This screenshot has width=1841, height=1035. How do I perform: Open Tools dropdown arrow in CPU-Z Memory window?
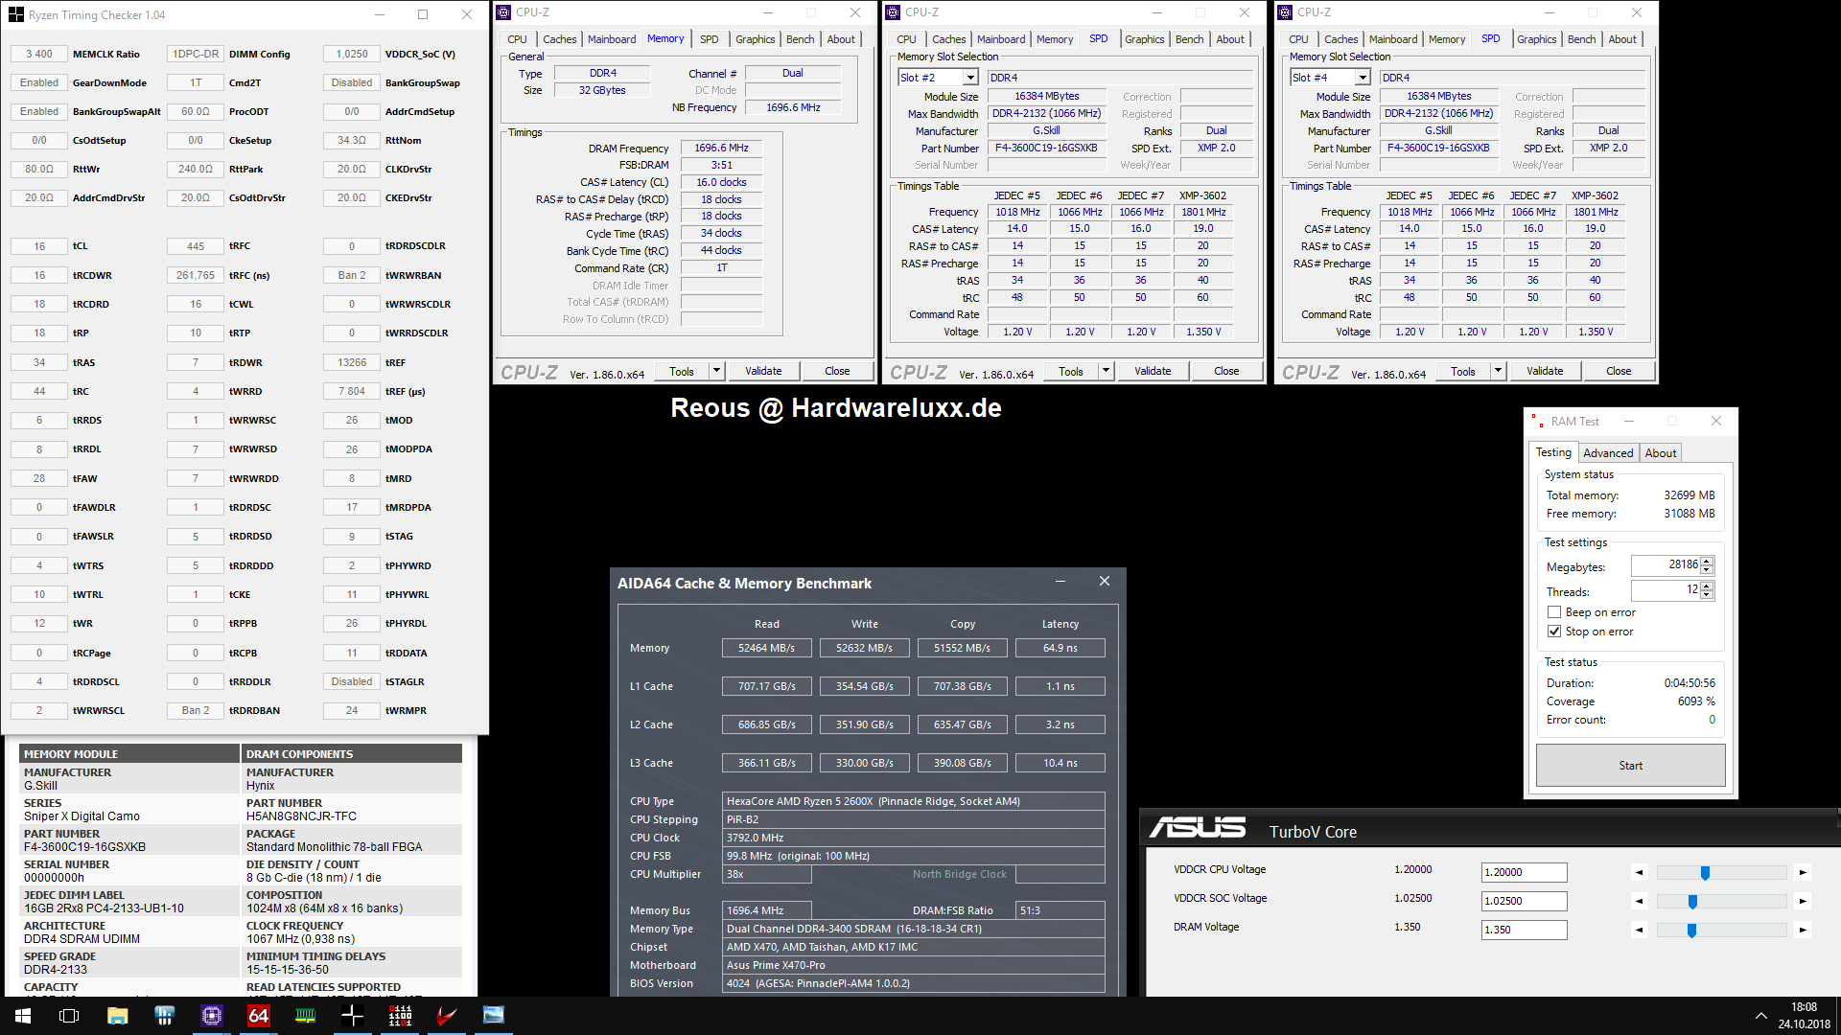(x=716, y=371)
